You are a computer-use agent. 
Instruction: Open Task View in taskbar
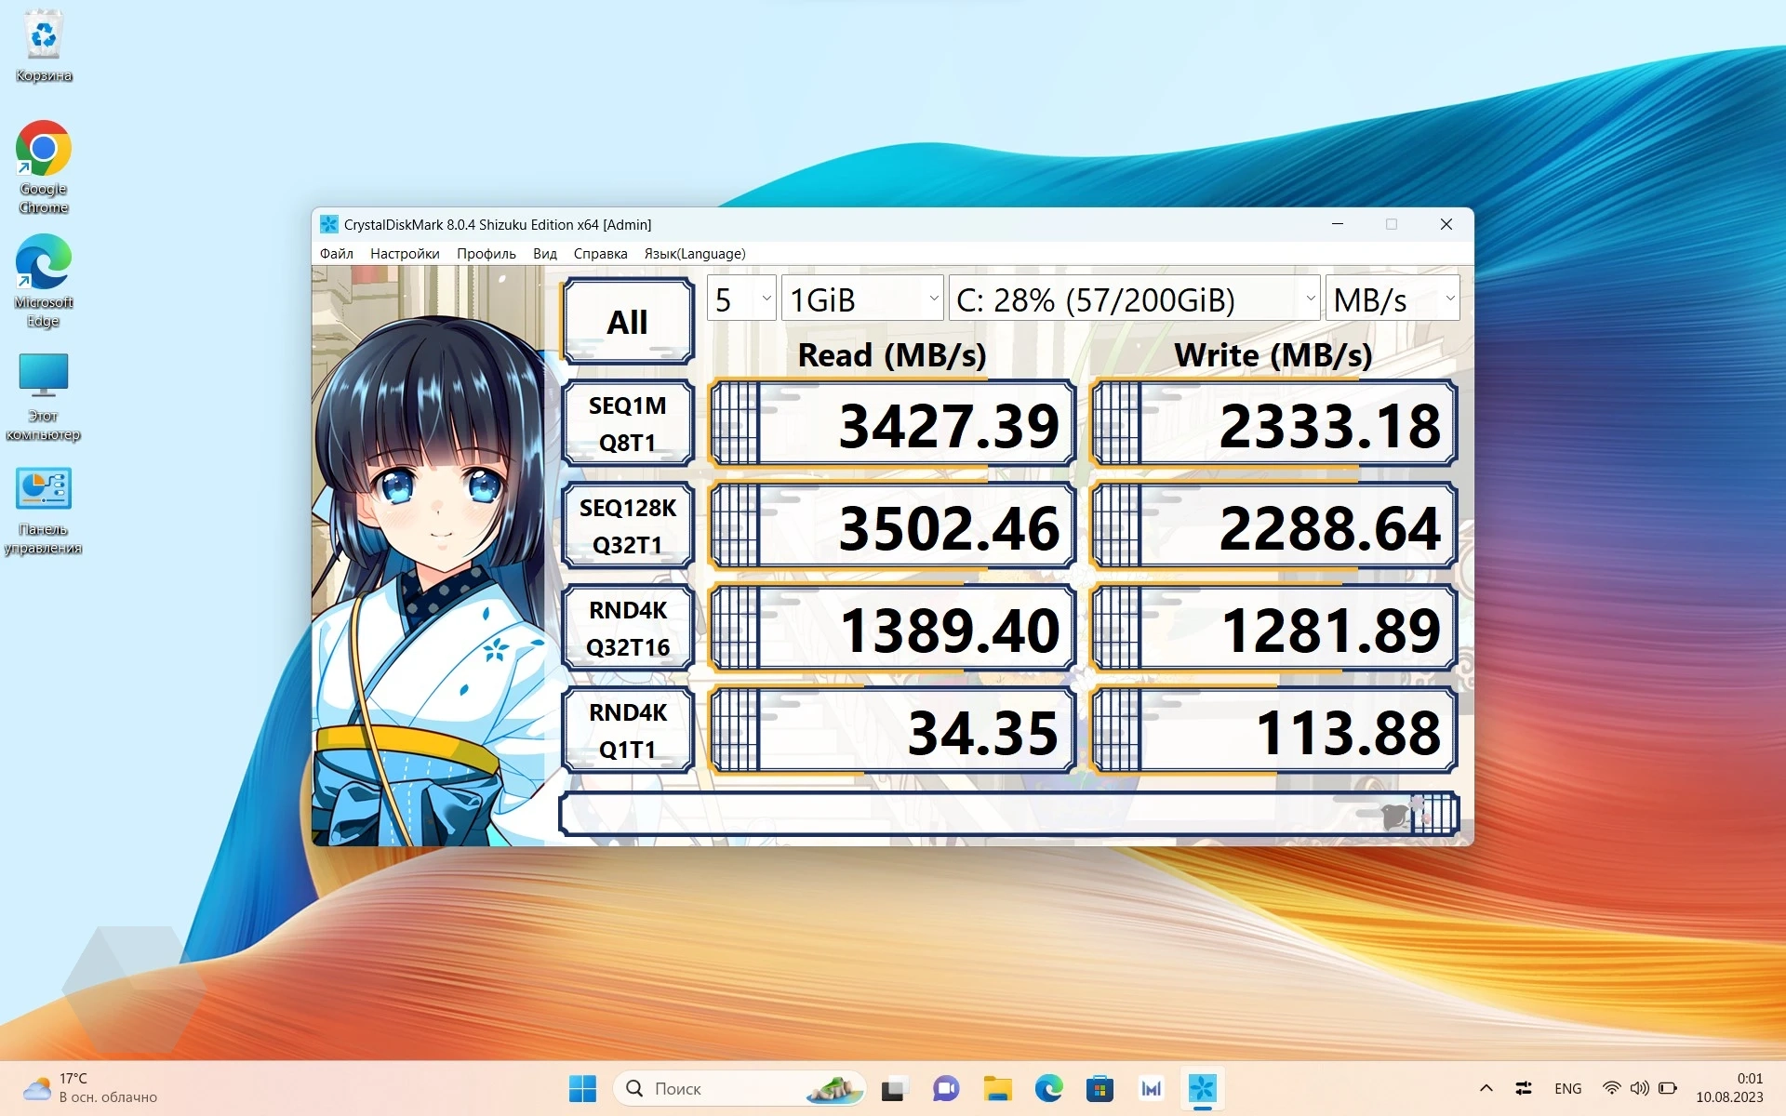(894, 1088)
